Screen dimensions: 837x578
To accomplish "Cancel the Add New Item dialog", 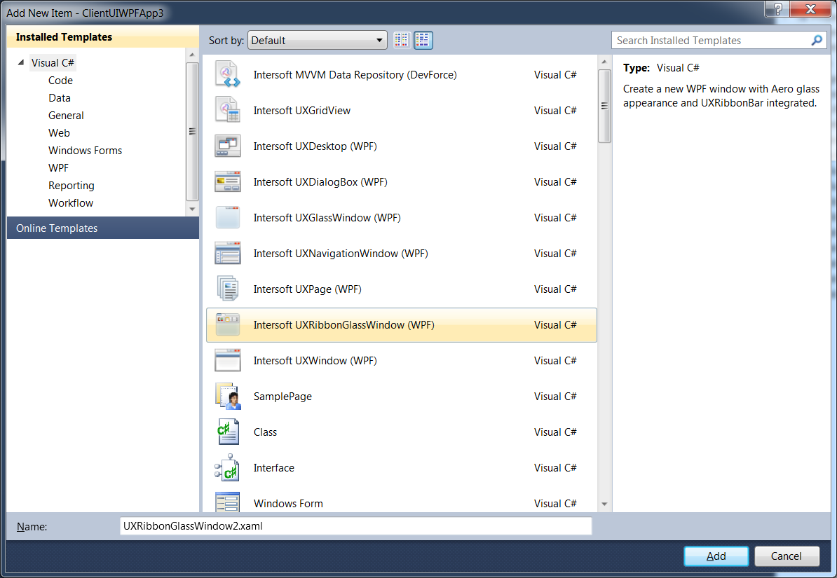I will point(787,556).
